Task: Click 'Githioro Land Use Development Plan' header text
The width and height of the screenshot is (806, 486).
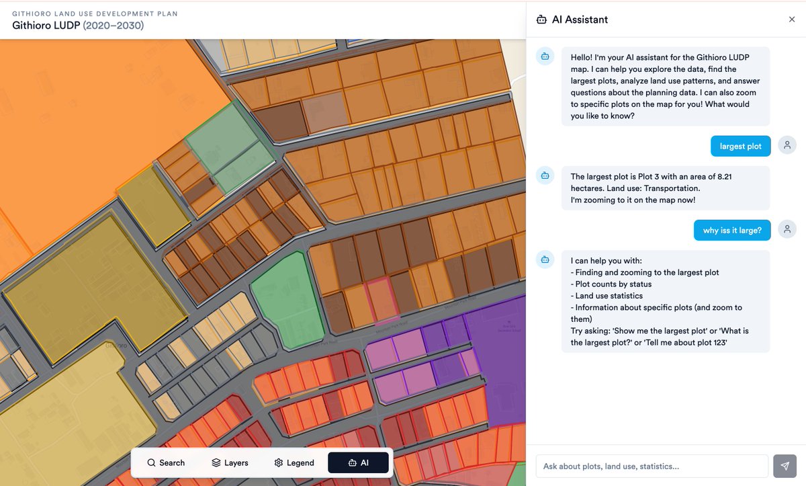Action: click(x=95, y=13)
